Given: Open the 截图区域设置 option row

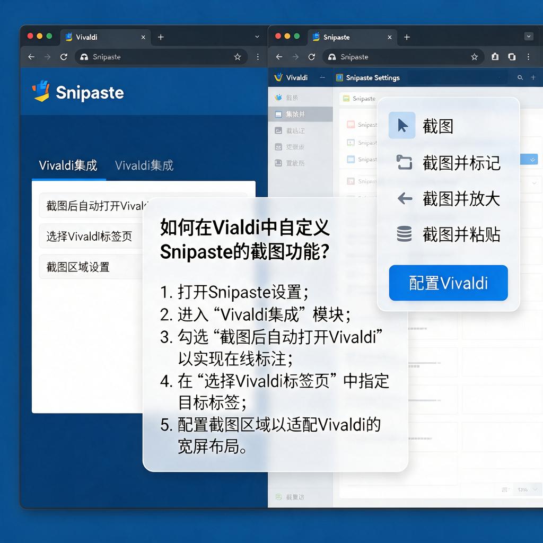Looking at the screenshot, I should 91,267.
